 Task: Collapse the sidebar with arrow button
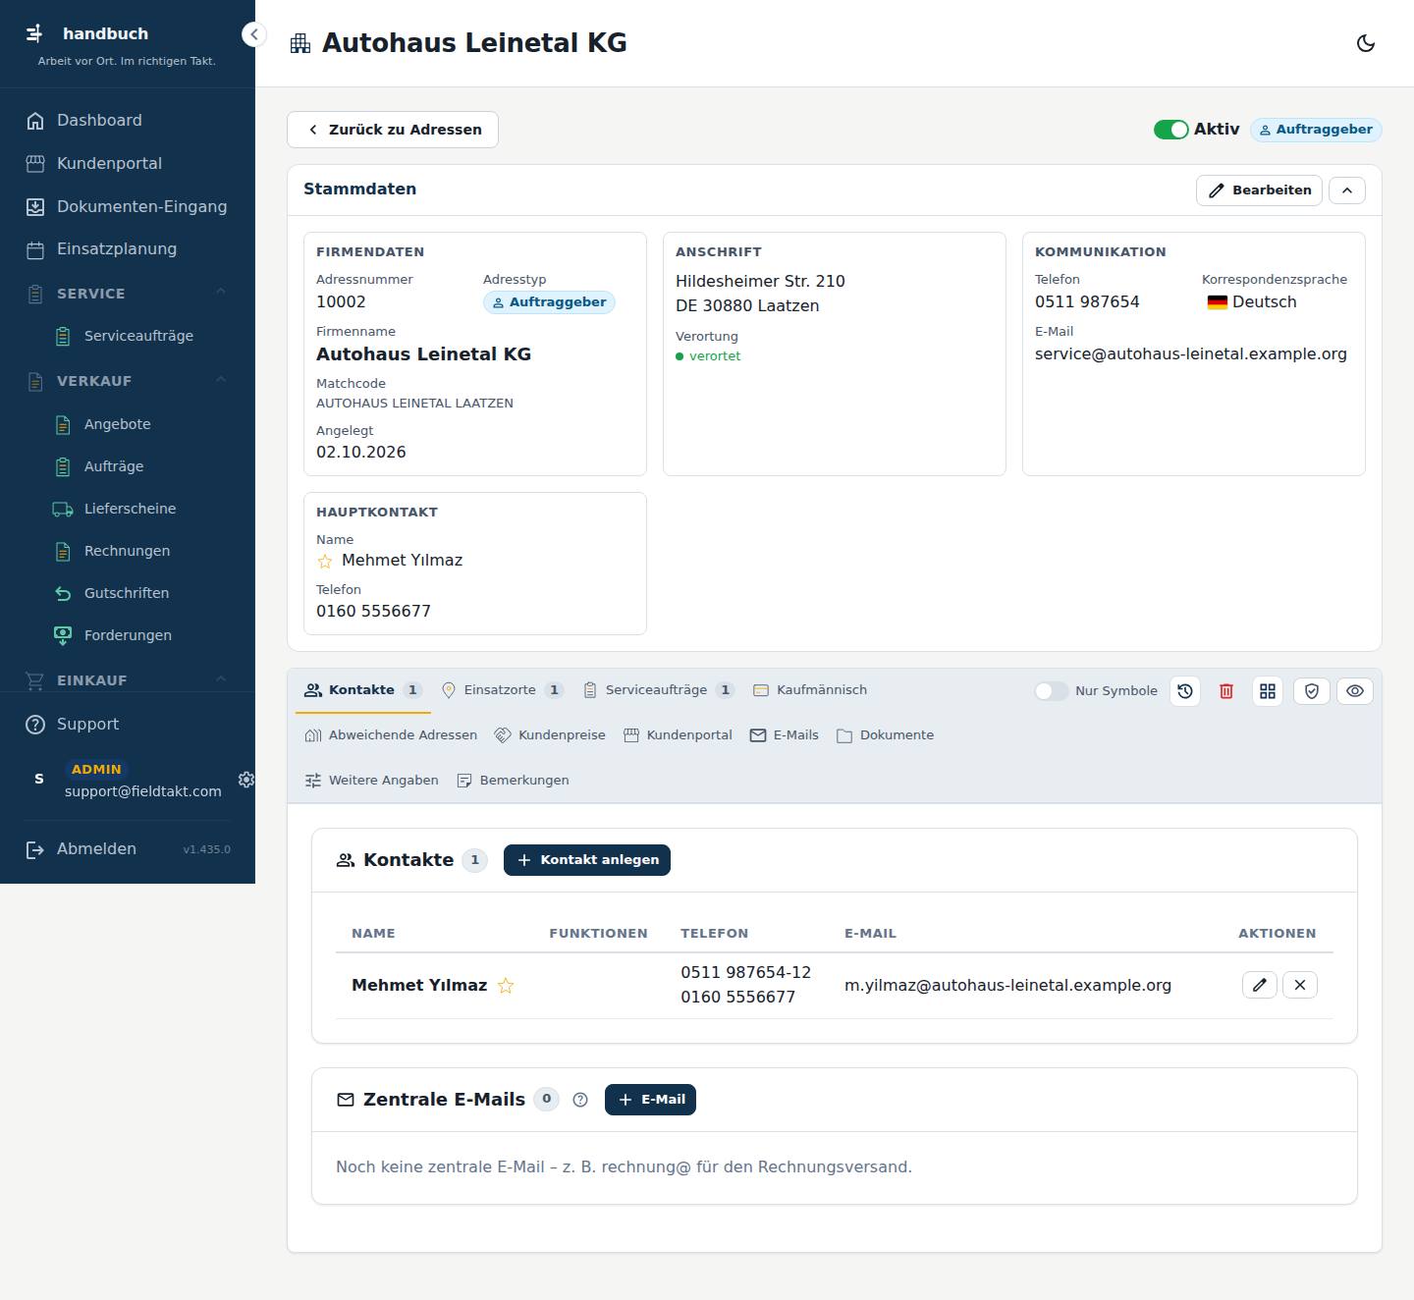click(x=253, y=34)
